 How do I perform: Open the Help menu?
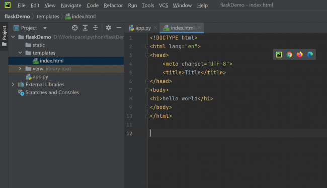pos(202,6)
